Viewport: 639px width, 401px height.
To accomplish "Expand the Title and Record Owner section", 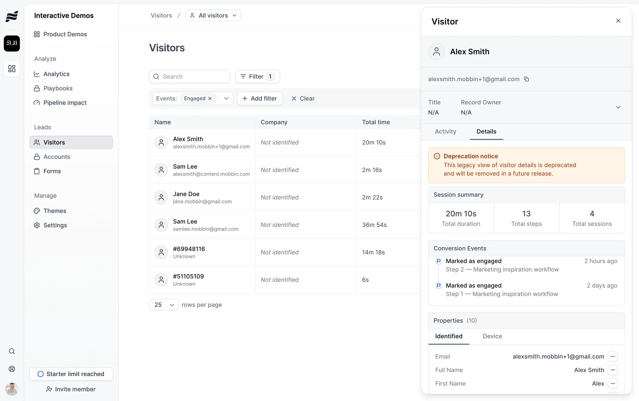I will point(618,107).
